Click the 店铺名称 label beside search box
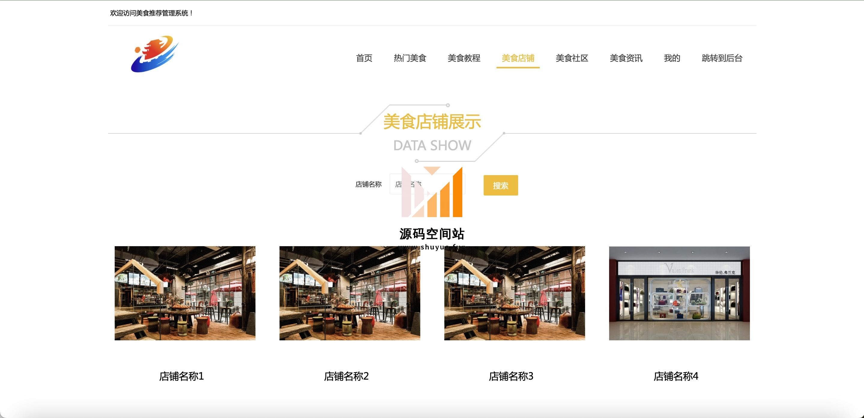864x418 pixels. [368, 184]
